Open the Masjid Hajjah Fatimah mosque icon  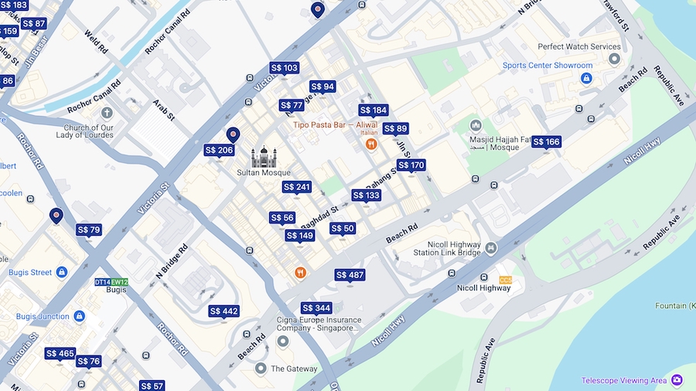coord(476,126)
